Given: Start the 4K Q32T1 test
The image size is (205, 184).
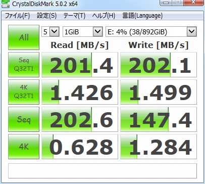Looking at the screenshot, I should (x=24, y=92).
